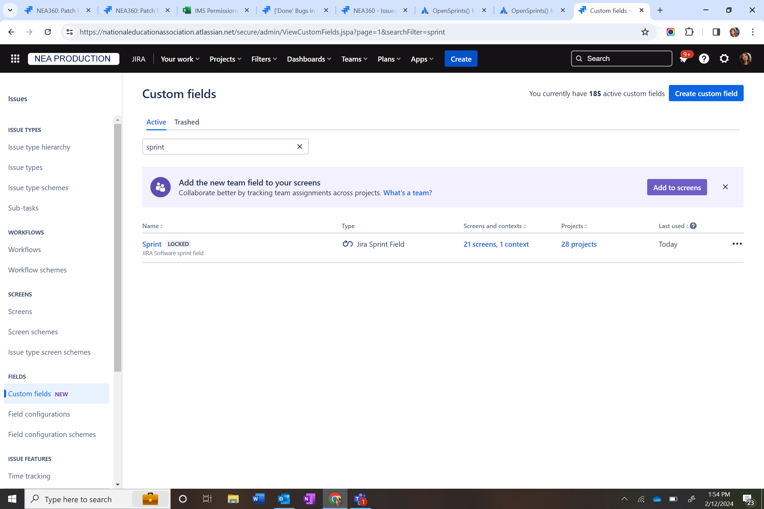This screenshot has height=509, width=764.
Task: Dismiss the team field banner
Action: (725, 187)
